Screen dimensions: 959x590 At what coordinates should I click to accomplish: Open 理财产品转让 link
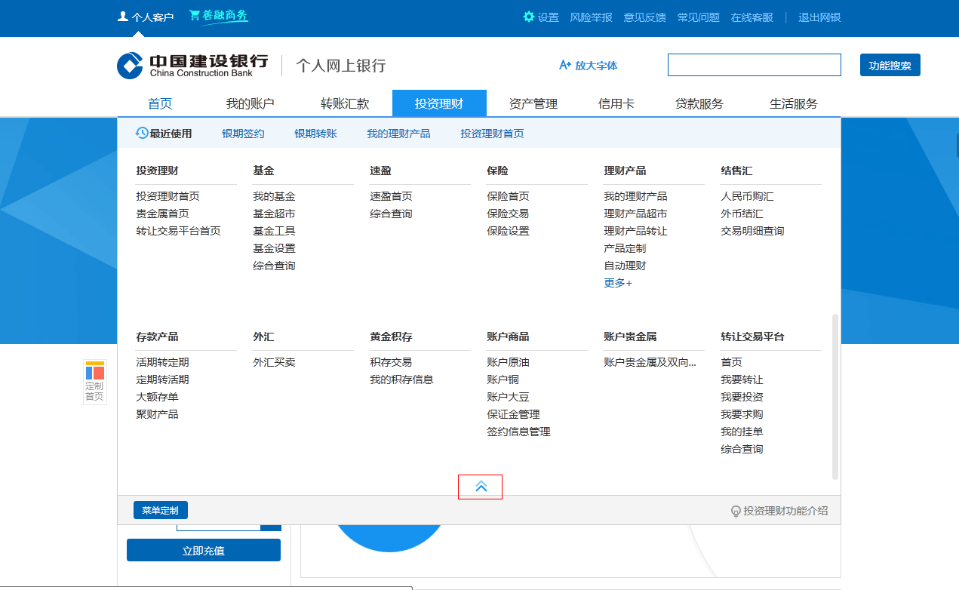click(635, 231)
